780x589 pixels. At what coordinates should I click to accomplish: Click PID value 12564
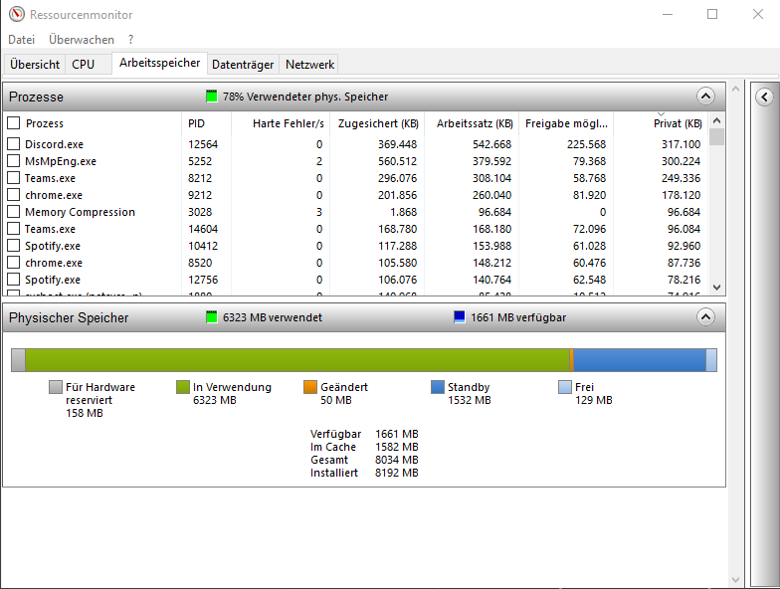point(203,144)
